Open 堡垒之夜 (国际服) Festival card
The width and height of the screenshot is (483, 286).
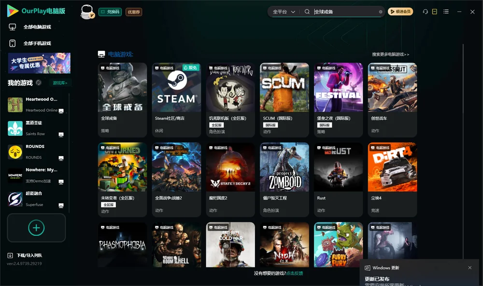coord(338,100)
